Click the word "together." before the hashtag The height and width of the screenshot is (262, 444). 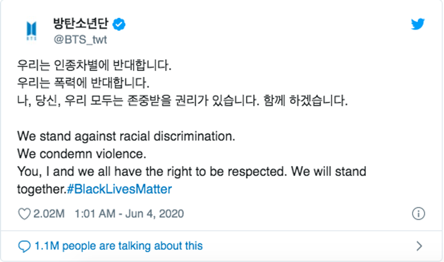[x=41, y=189]
